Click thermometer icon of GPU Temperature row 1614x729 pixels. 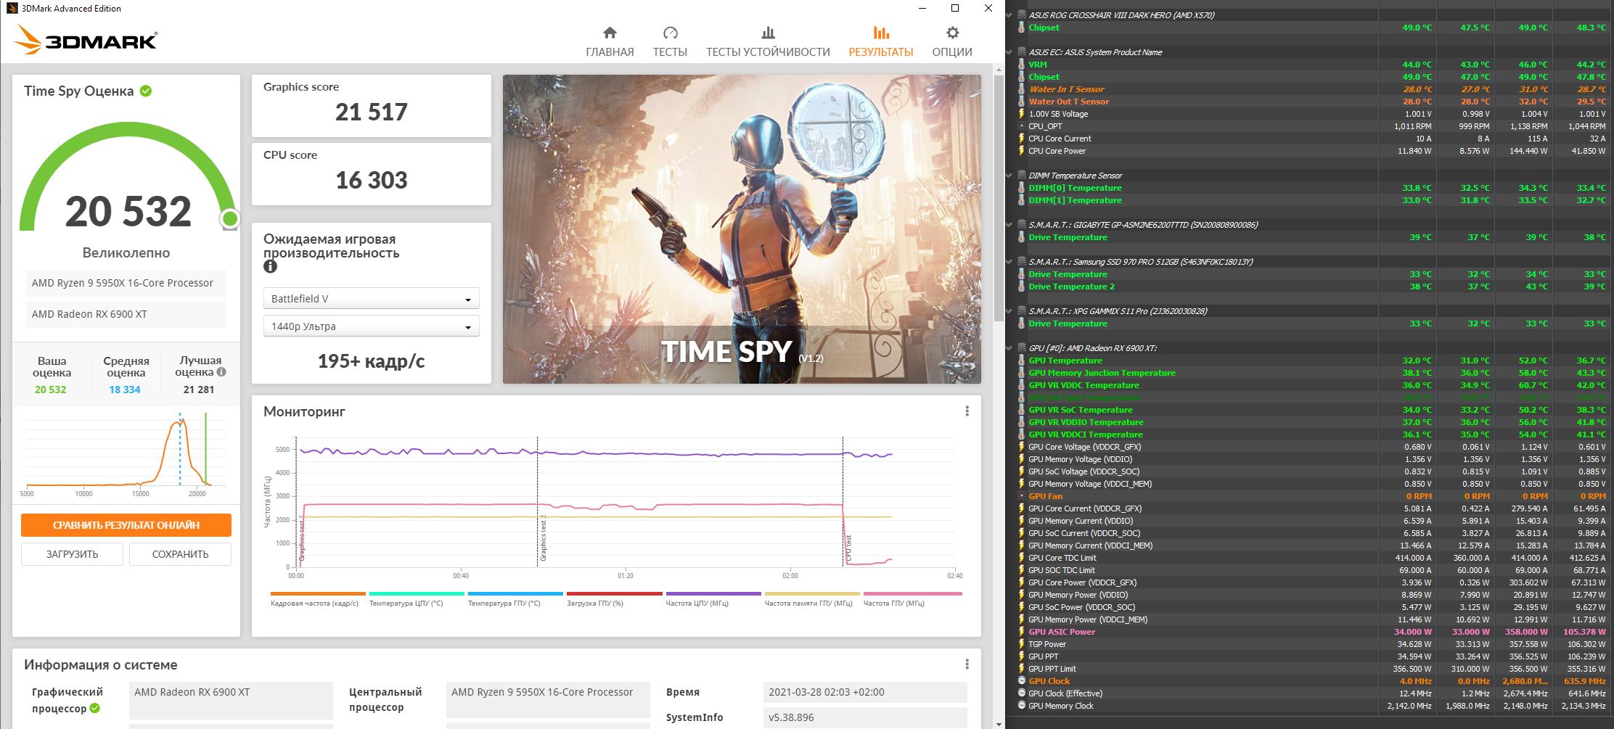pyautogui.click(x=1021, y=361)
